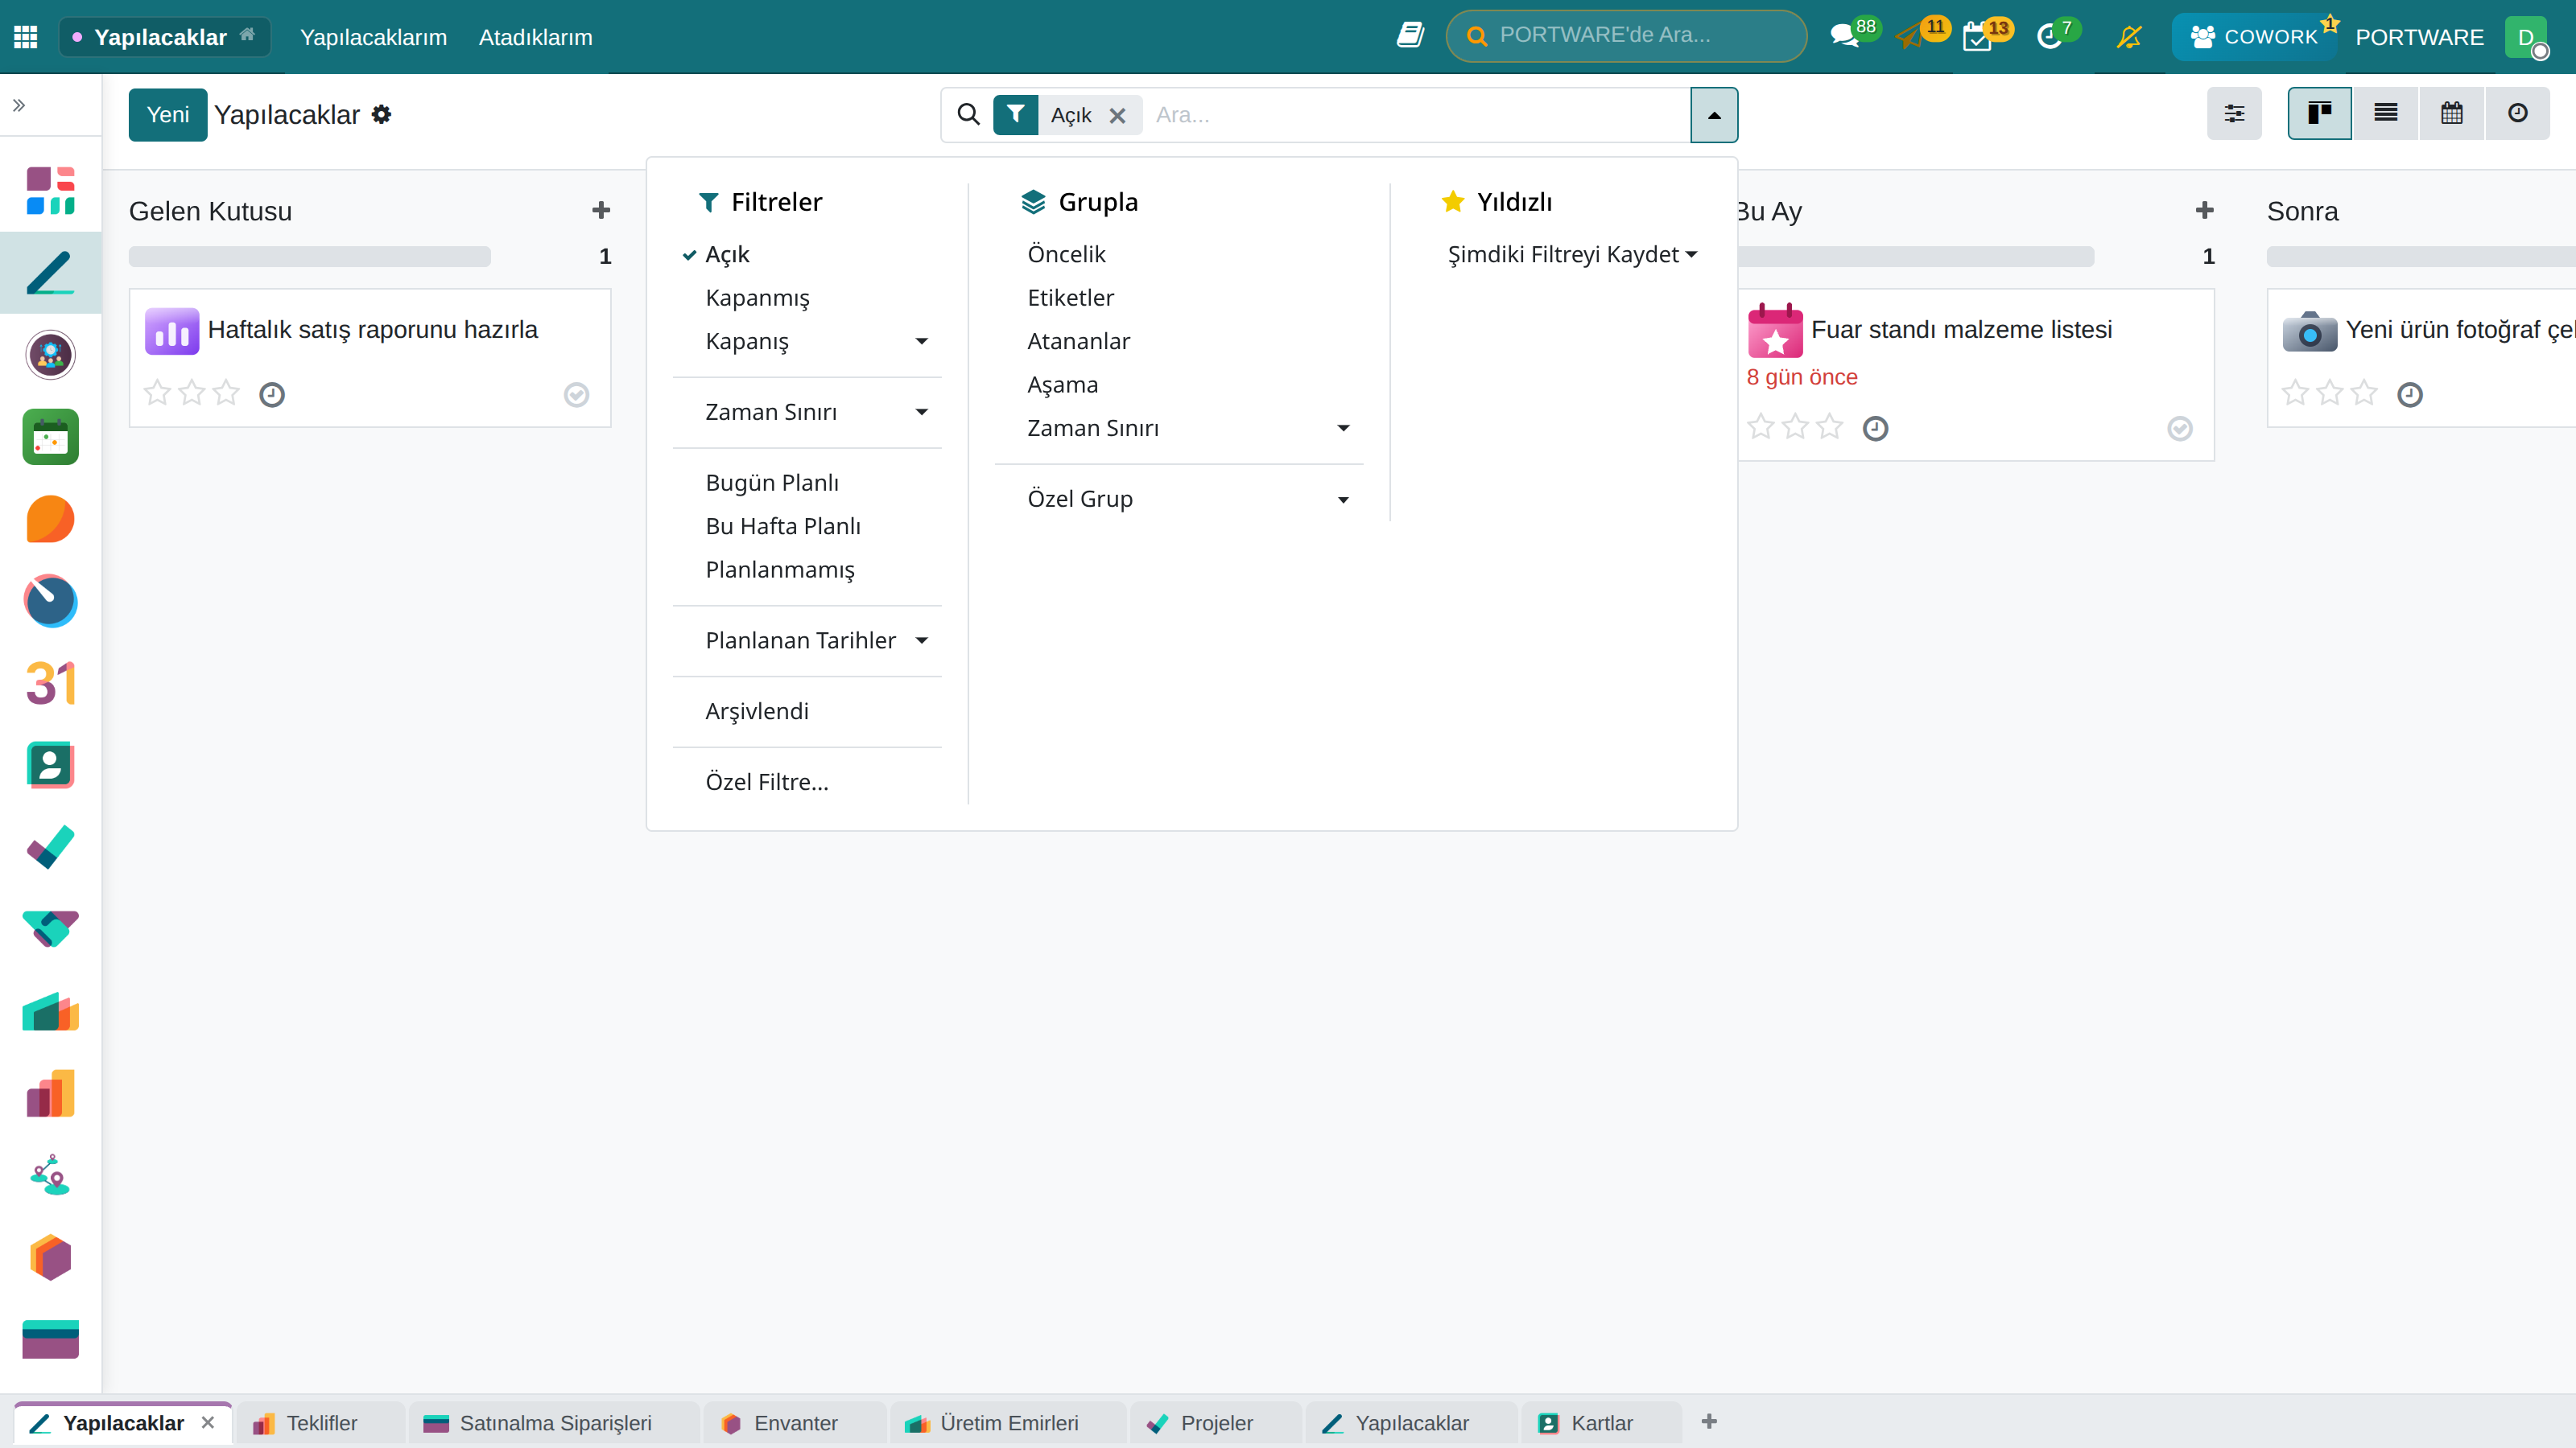The width and height of the screenshot is (2576, 1448).
Task: Mark Haftalık satış raporunu hazırla as done
Action: coord(577,395)
